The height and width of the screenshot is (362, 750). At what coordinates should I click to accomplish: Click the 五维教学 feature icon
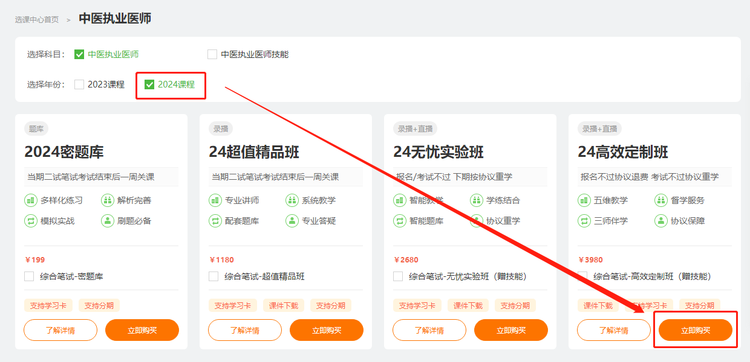[584, 200]
